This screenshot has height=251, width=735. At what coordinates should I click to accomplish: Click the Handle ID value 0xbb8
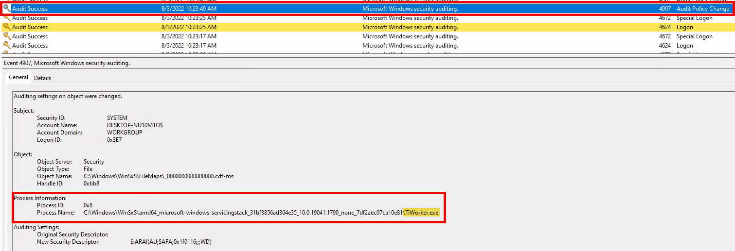pyautogui.click(x=91, y=184)
